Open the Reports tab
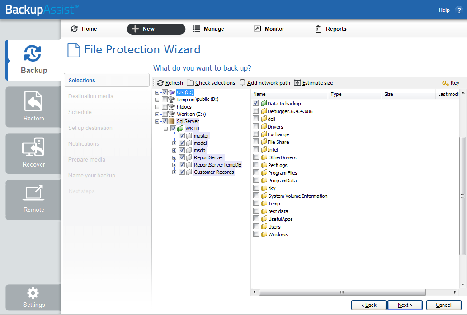Viewport: 467px width, 315px height. (x=331, y=29)
